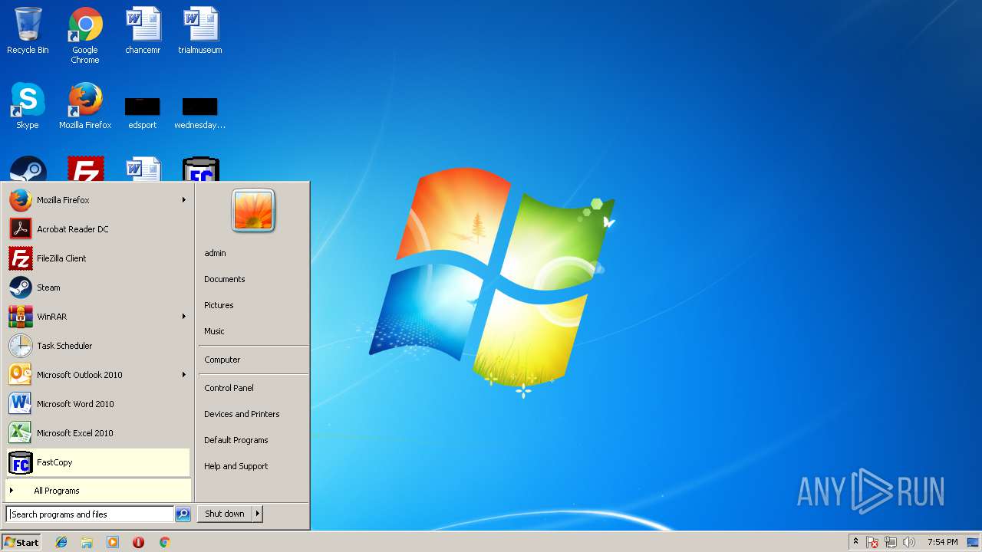The image size is (982, 552).
Task: Select the wednesday... desktop file
Action: coord(200,112)
